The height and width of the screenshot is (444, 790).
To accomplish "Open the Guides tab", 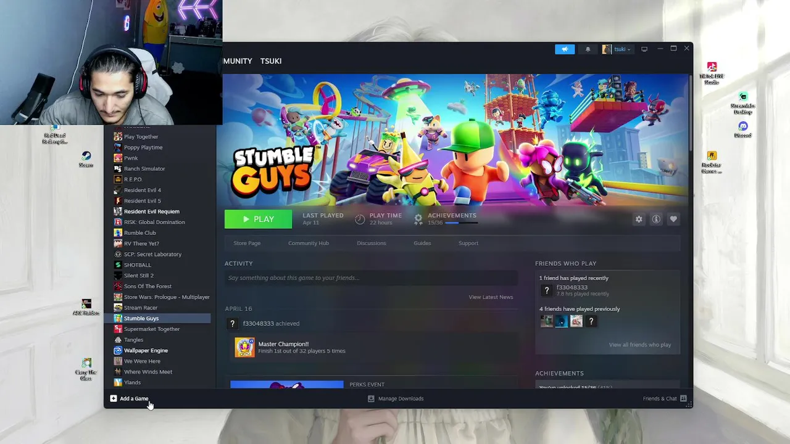I will point(422,243).
